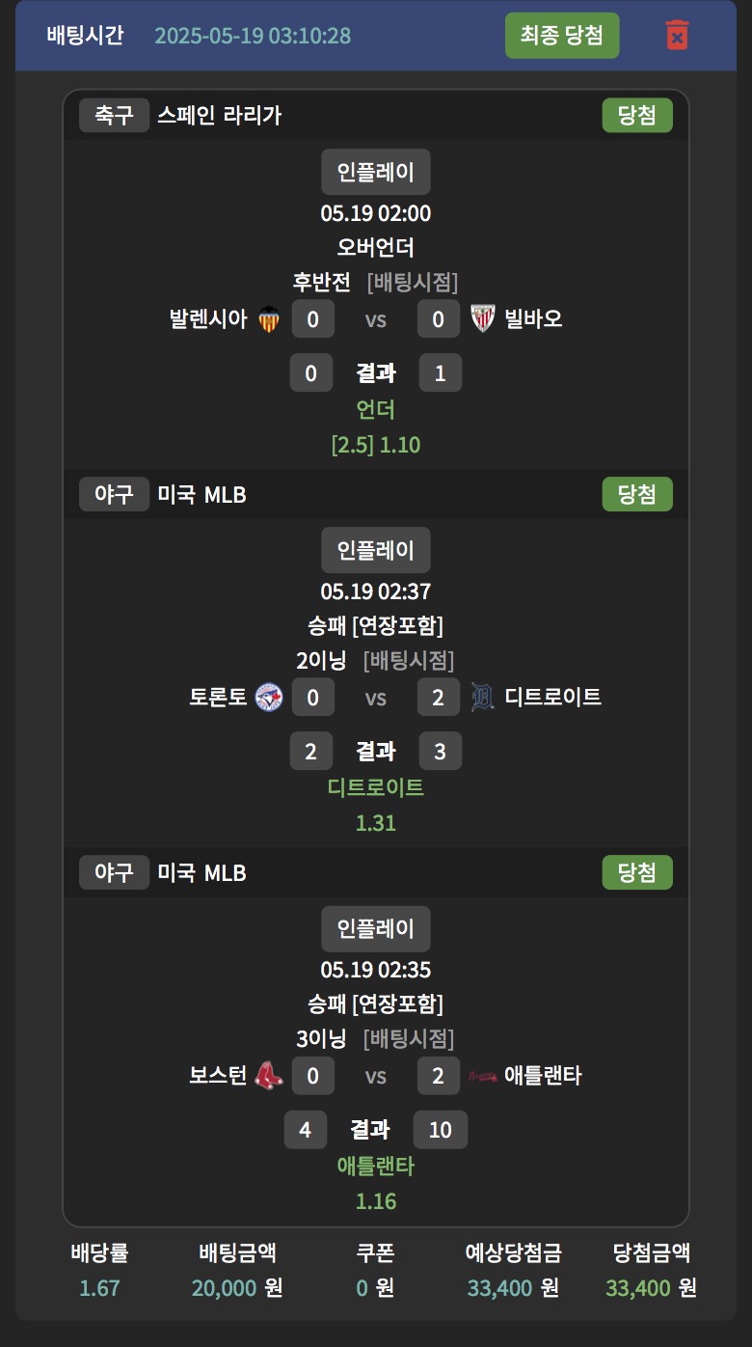Select the 축구 sport tag
Screen dimensions: 752x1347
pos(114,116)
